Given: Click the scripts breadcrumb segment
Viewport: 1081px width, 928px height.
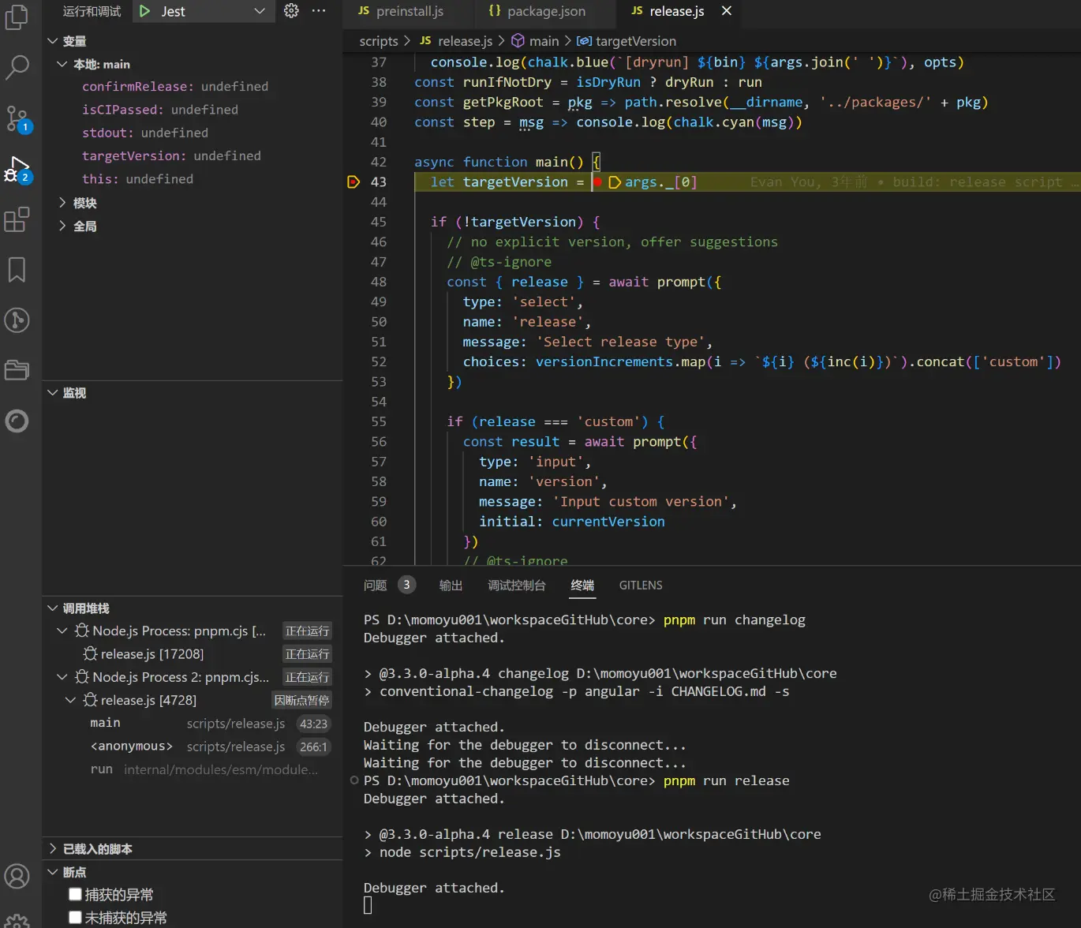Looking at the screenshot, I should point(379,41).
